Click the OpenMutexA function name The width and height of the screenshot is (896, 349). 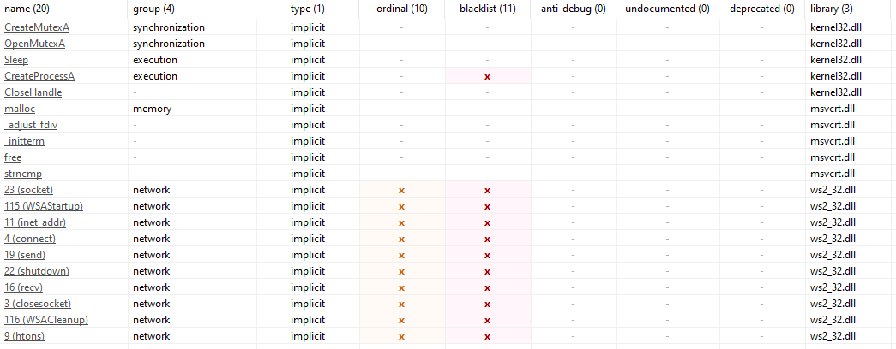(x=35, y=44)
